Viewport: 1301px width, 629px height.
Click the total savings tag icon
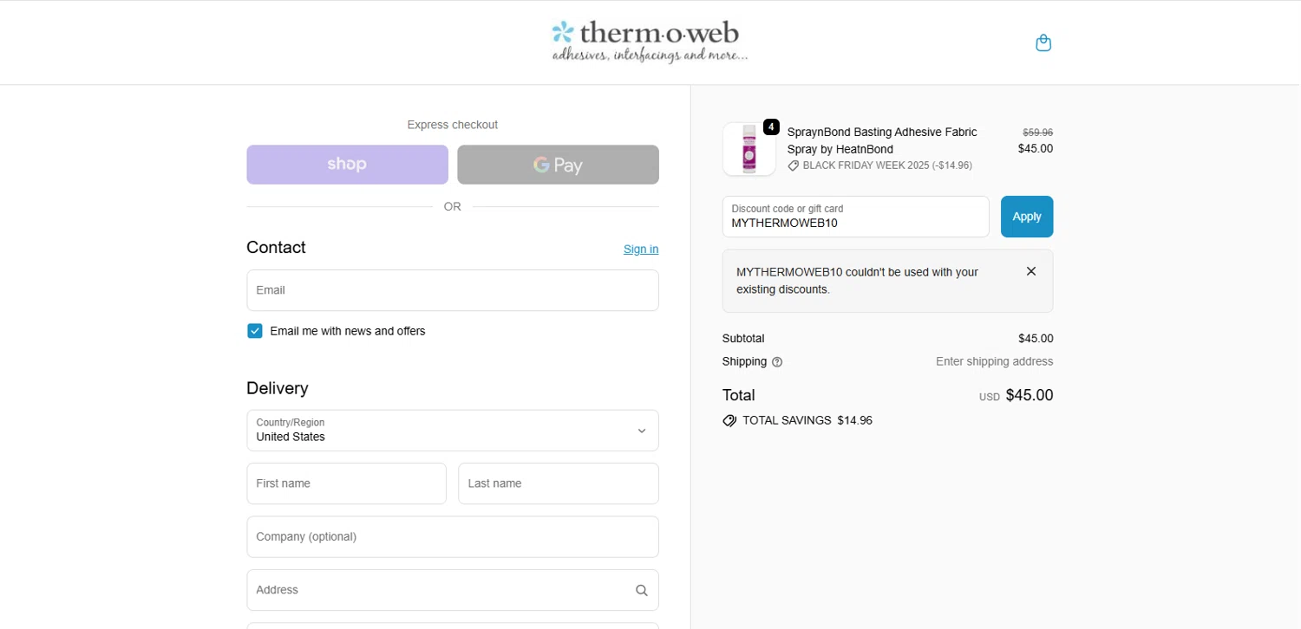(729, 420)
